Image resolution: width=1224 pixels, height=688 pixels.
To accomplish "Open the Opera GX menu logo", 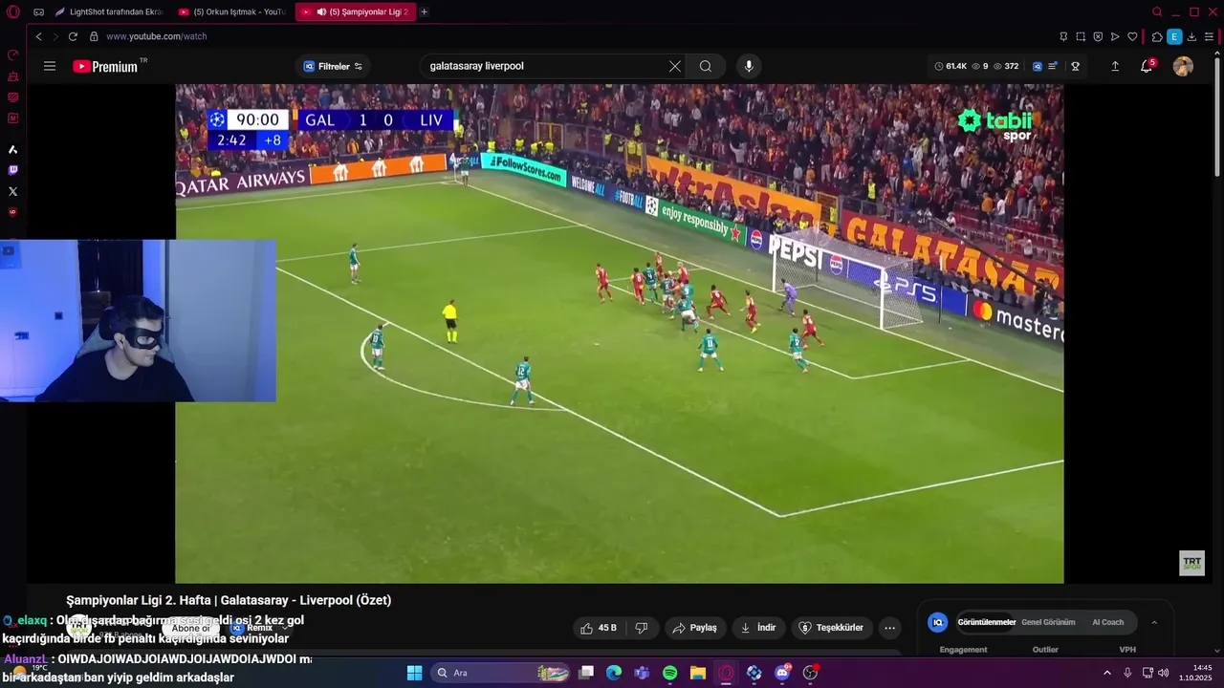I will pos(12,12).
